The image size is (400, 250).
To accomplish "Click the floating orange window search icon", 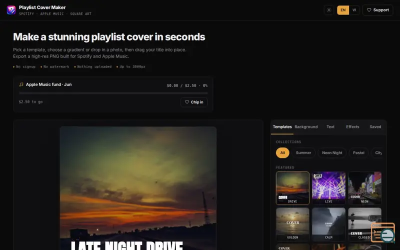I will [383, 232].
